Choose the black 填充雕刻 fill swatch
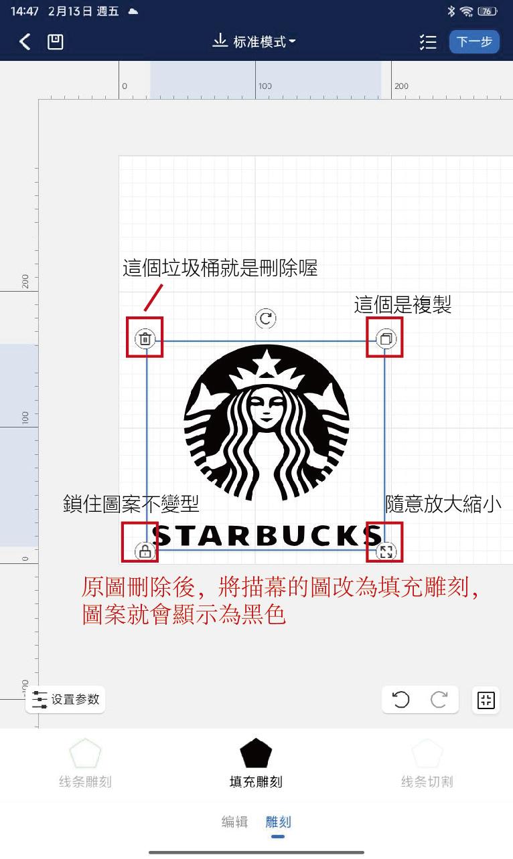The image size is (513, 859). click(x=256, y=755)
